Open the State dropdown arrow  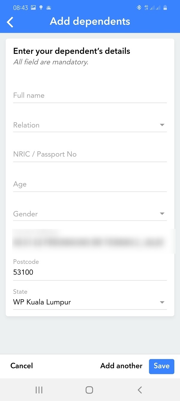pos(162,302)
